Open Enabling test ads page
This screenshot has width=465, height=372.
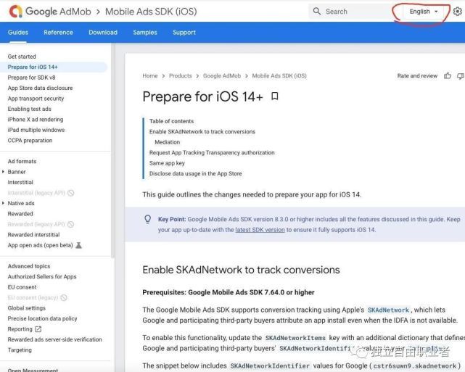coord(29,109)
